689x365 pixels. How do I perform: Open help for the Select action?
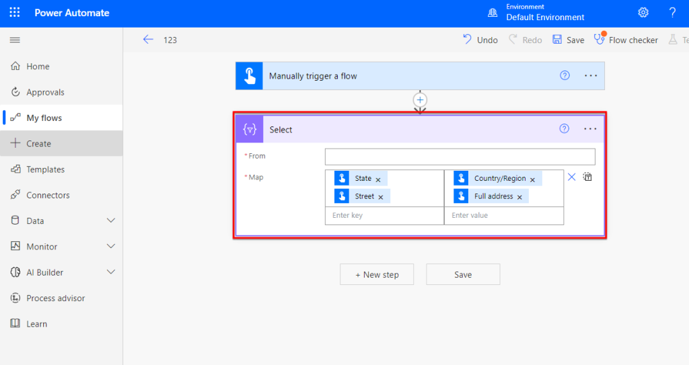pyautogui.click(x=565, y=128)
